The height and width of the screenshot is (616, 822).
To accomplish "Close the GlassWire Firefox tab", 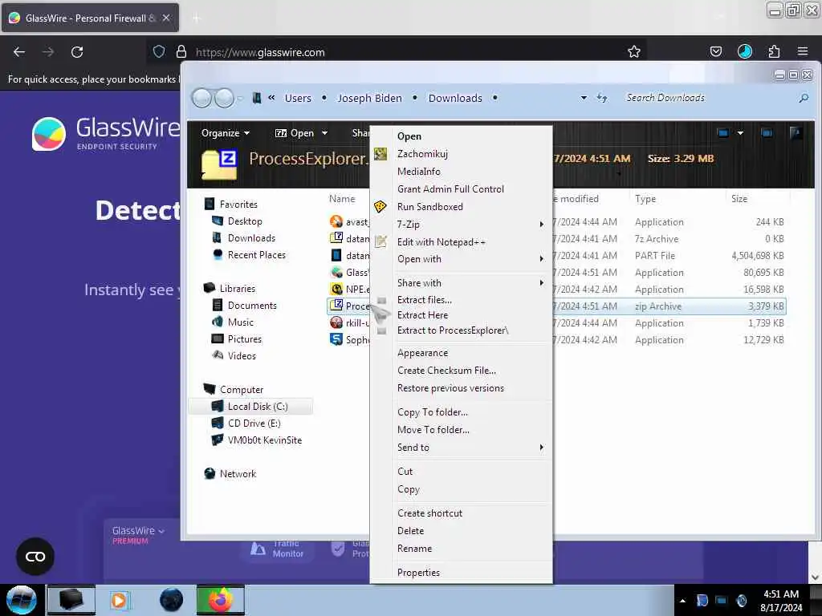I will pos(165,18).
